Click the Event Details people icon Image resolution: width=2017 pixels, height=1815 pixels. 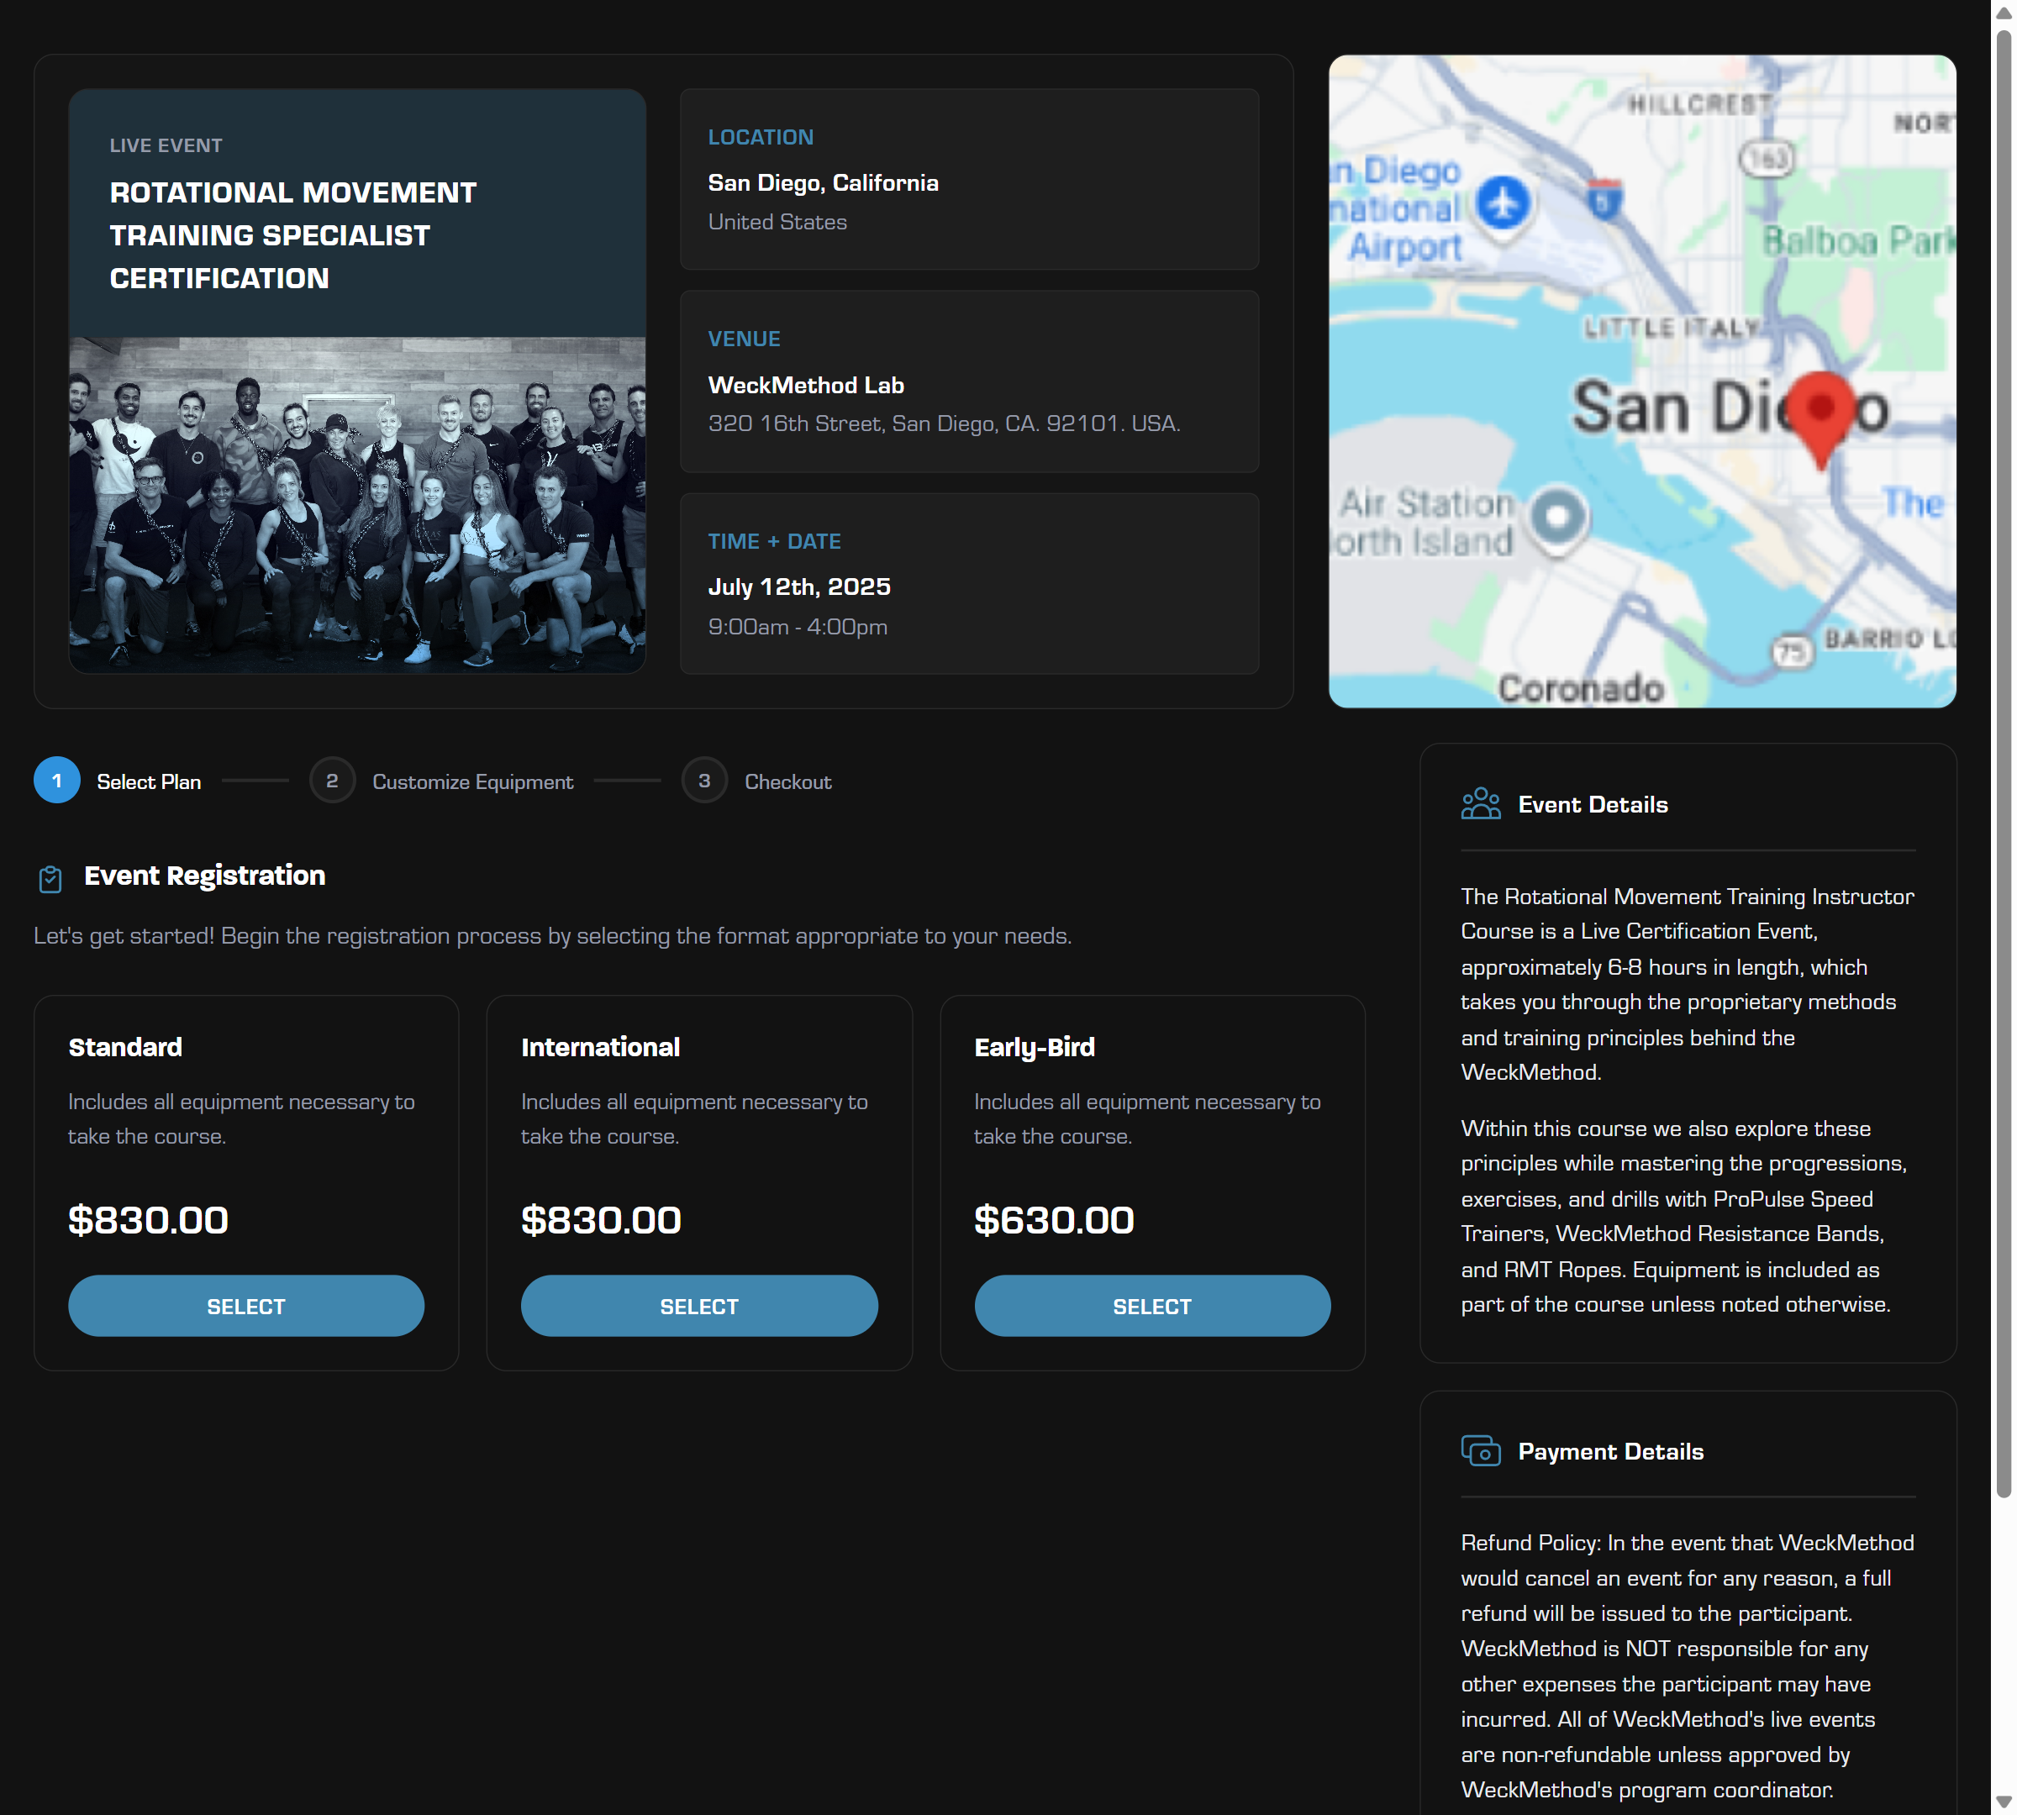point(1480,804)
